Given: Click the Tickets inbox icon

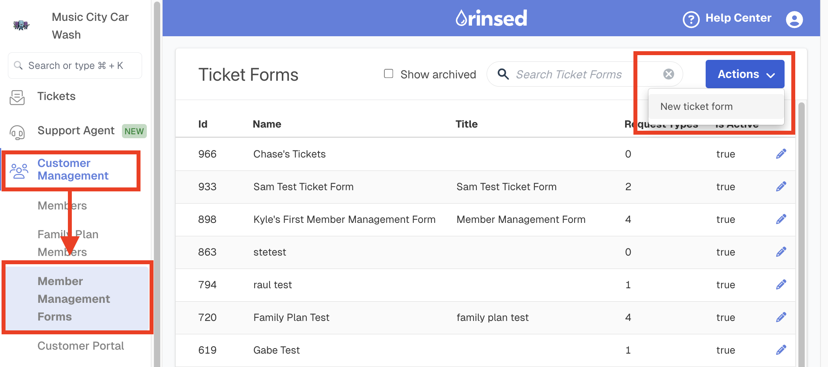Looking at the screenshot, I should (x=17, y=97).
